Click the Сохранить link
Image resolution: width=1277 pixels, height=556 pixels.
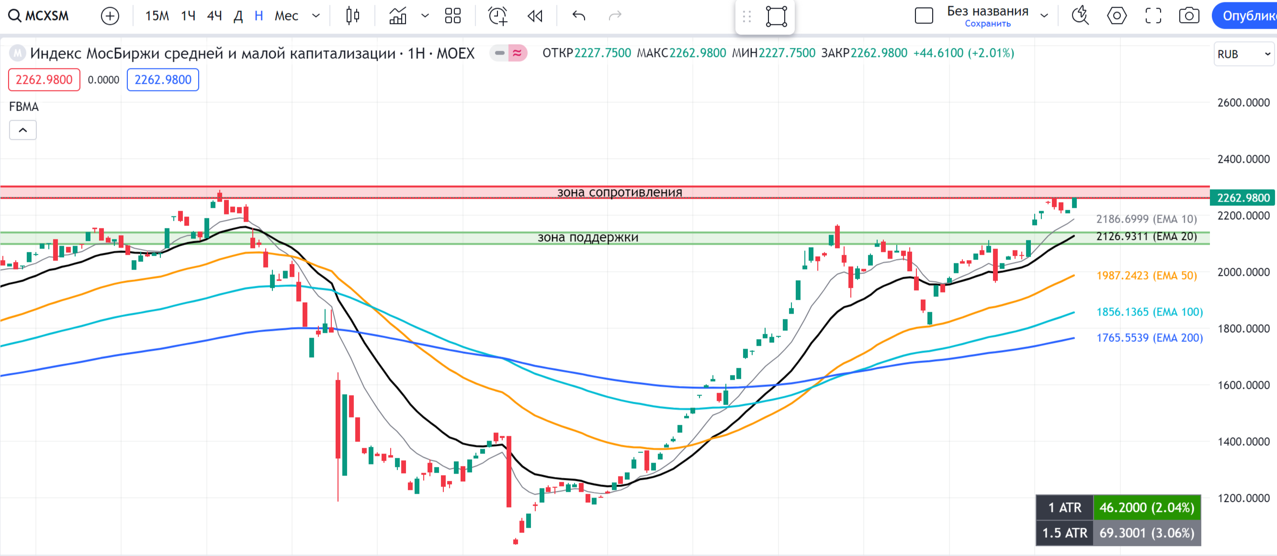click(x=987, y=24)
